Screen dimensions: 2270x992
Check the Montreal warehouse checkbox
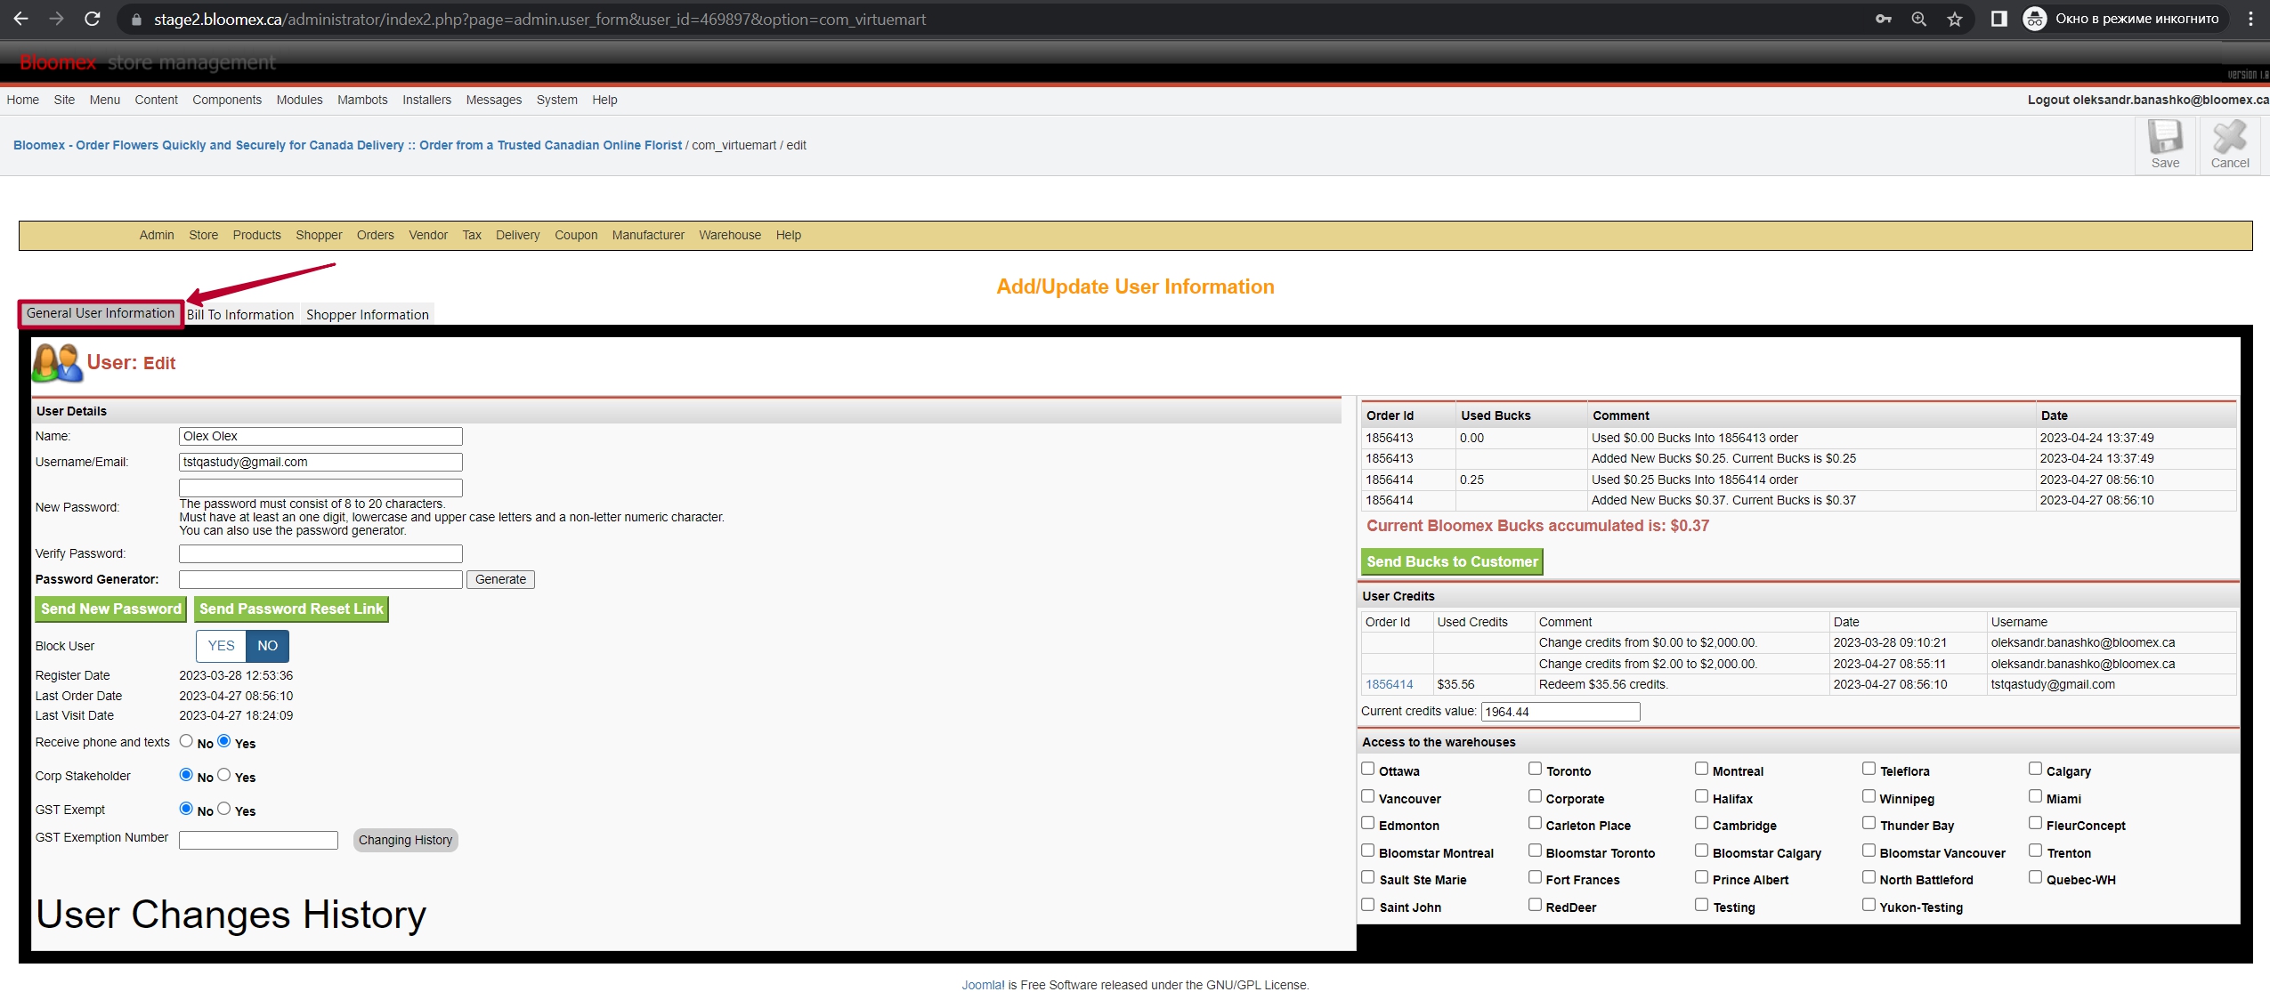(1701, 769)
